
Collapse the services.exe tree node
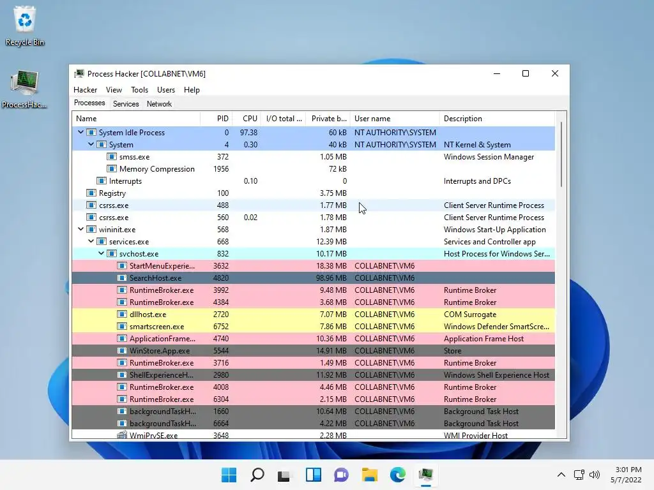click(91, 241)
